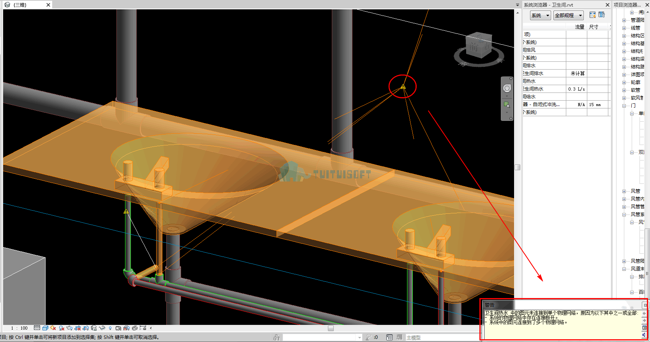Show previous warning with left arrow
The width and height of the screenshot is (650, 342).
[x=644, y=313]
